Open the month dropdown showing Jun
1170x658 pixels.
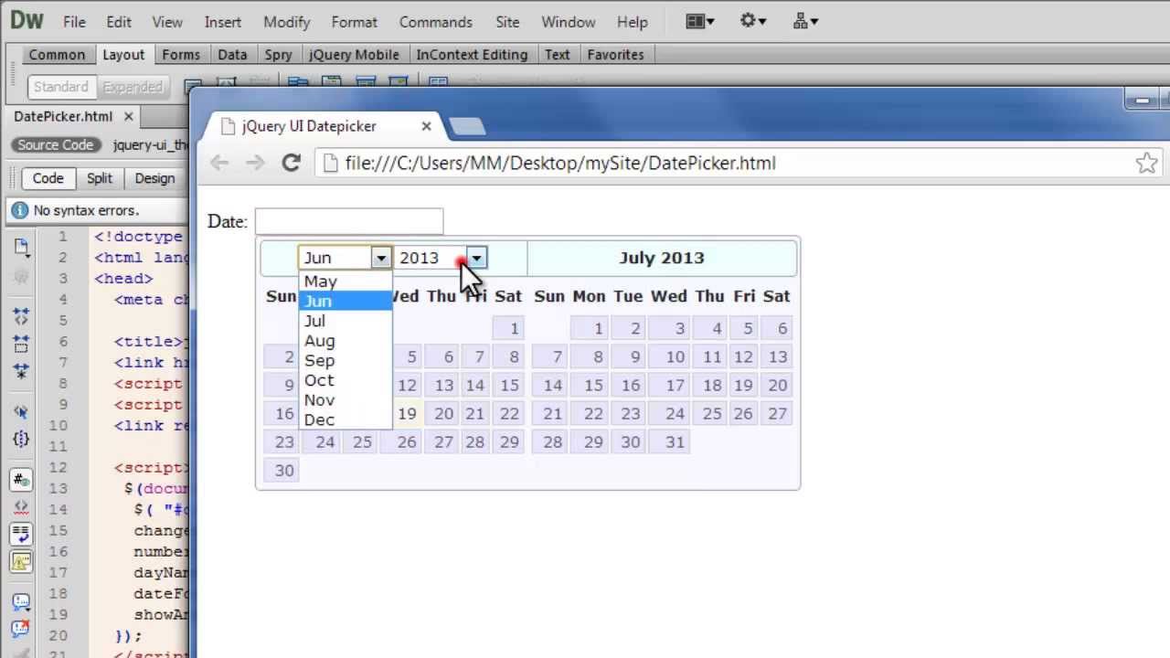(345, 258)
